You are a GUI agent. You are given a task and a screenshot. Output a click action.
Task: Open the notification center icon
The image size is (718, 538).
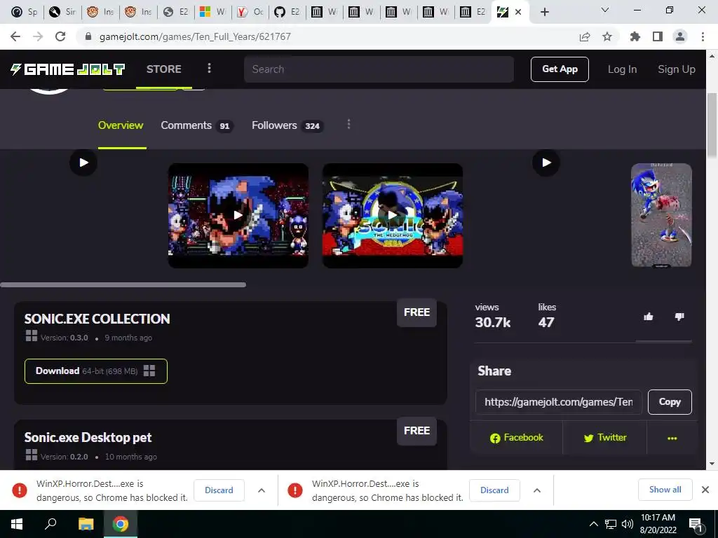click(x=696, y=525)
